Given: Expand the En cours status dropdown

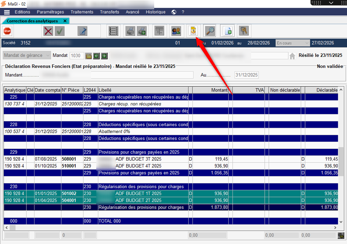Looking at the screenshot, I should click(292, 43).
